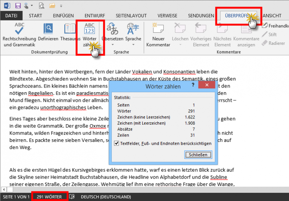Viewport: 289px width, 201px height.
Task: Open the VERWEISE ribbon tab
Action: (x=168, y=16)
